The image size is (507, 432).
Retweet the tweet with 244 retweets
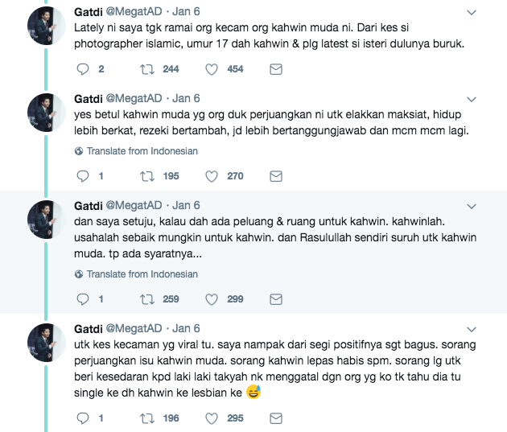pos(146,69)
